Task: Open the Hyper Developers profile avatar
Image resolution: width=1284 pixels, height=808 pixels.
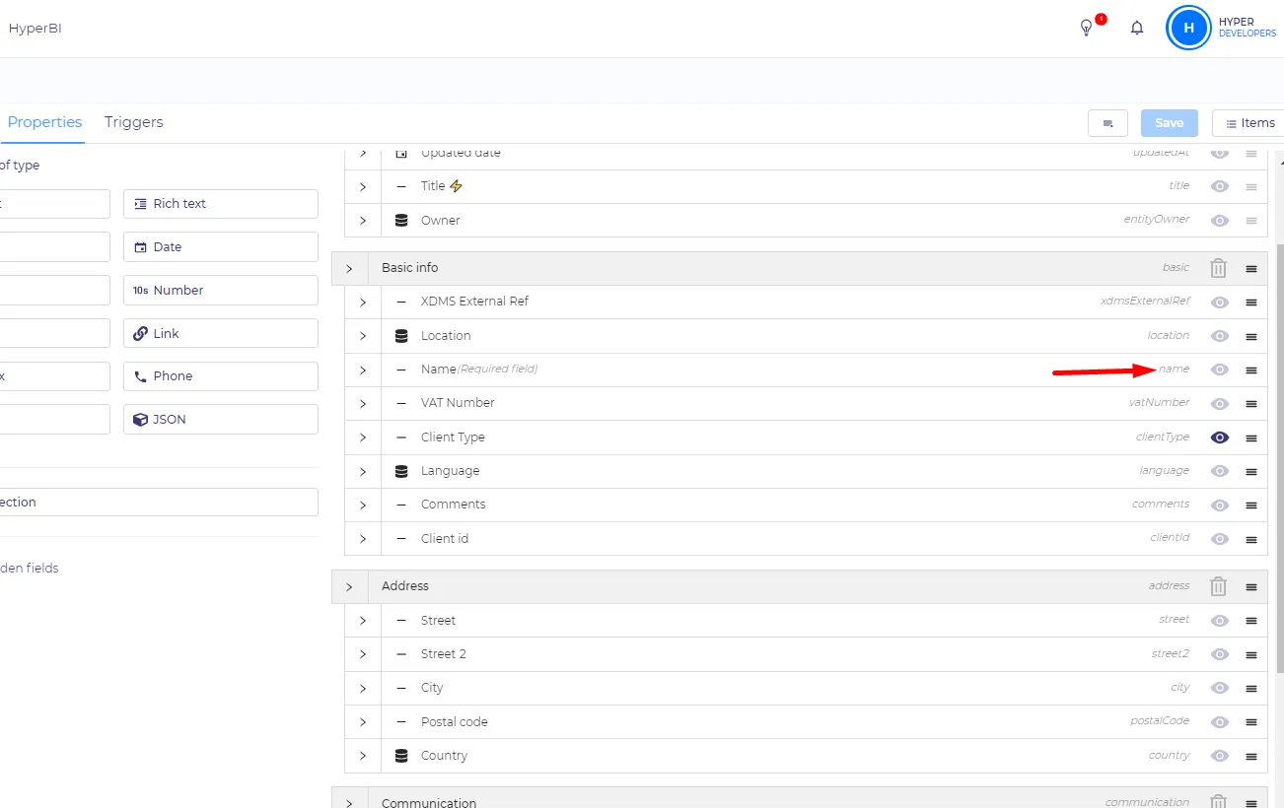Action: click(x=1188, y=28)
